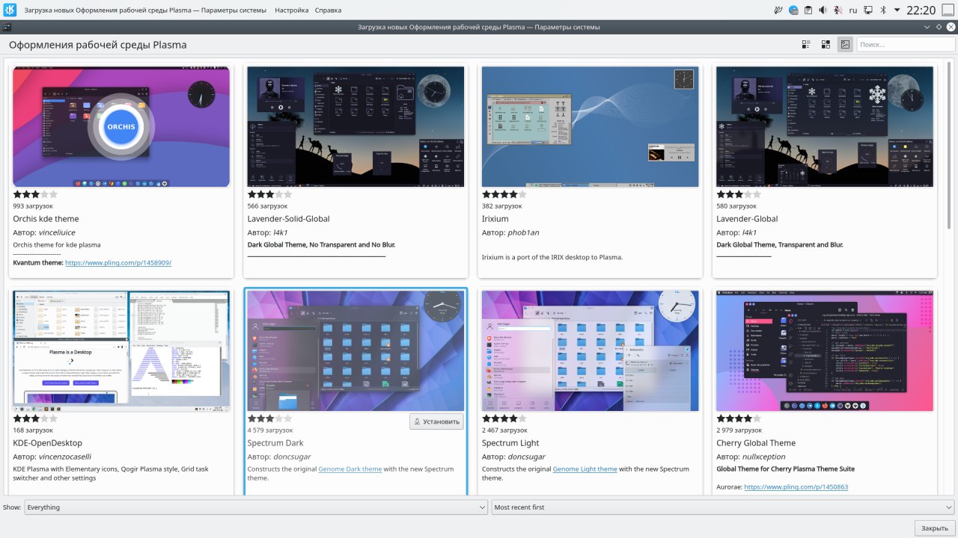Select the KDE-OpenDesktop preview thumbnail
Image resolution: width=958 pixels, height=538 pixels.
coord(121,351)
